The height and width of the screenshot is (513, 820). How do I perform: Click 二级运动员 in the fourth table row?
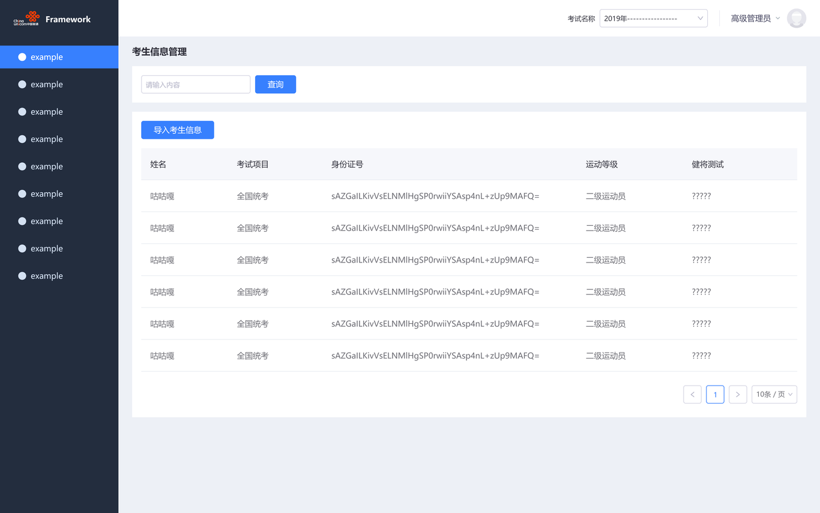pos(606,292)
